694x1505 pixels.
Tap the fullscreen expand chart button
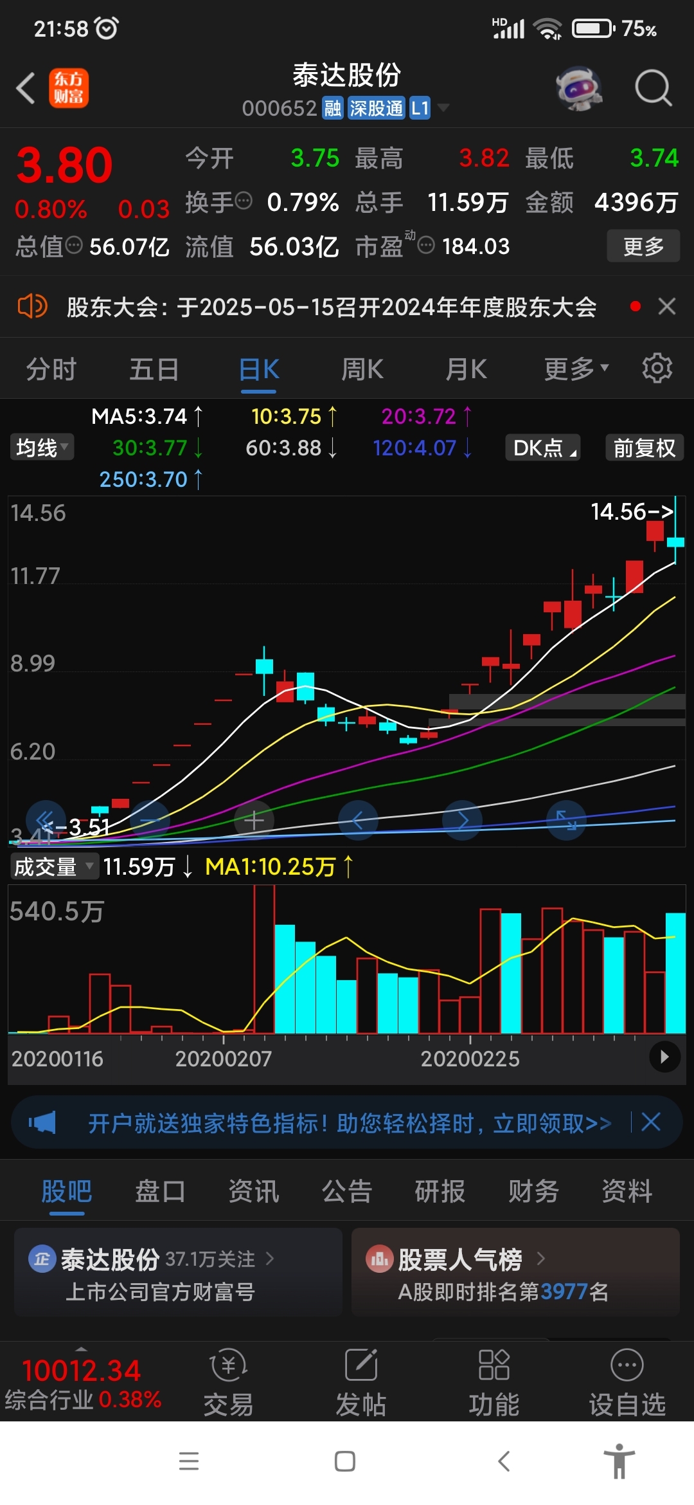click(x=566, y=820)
